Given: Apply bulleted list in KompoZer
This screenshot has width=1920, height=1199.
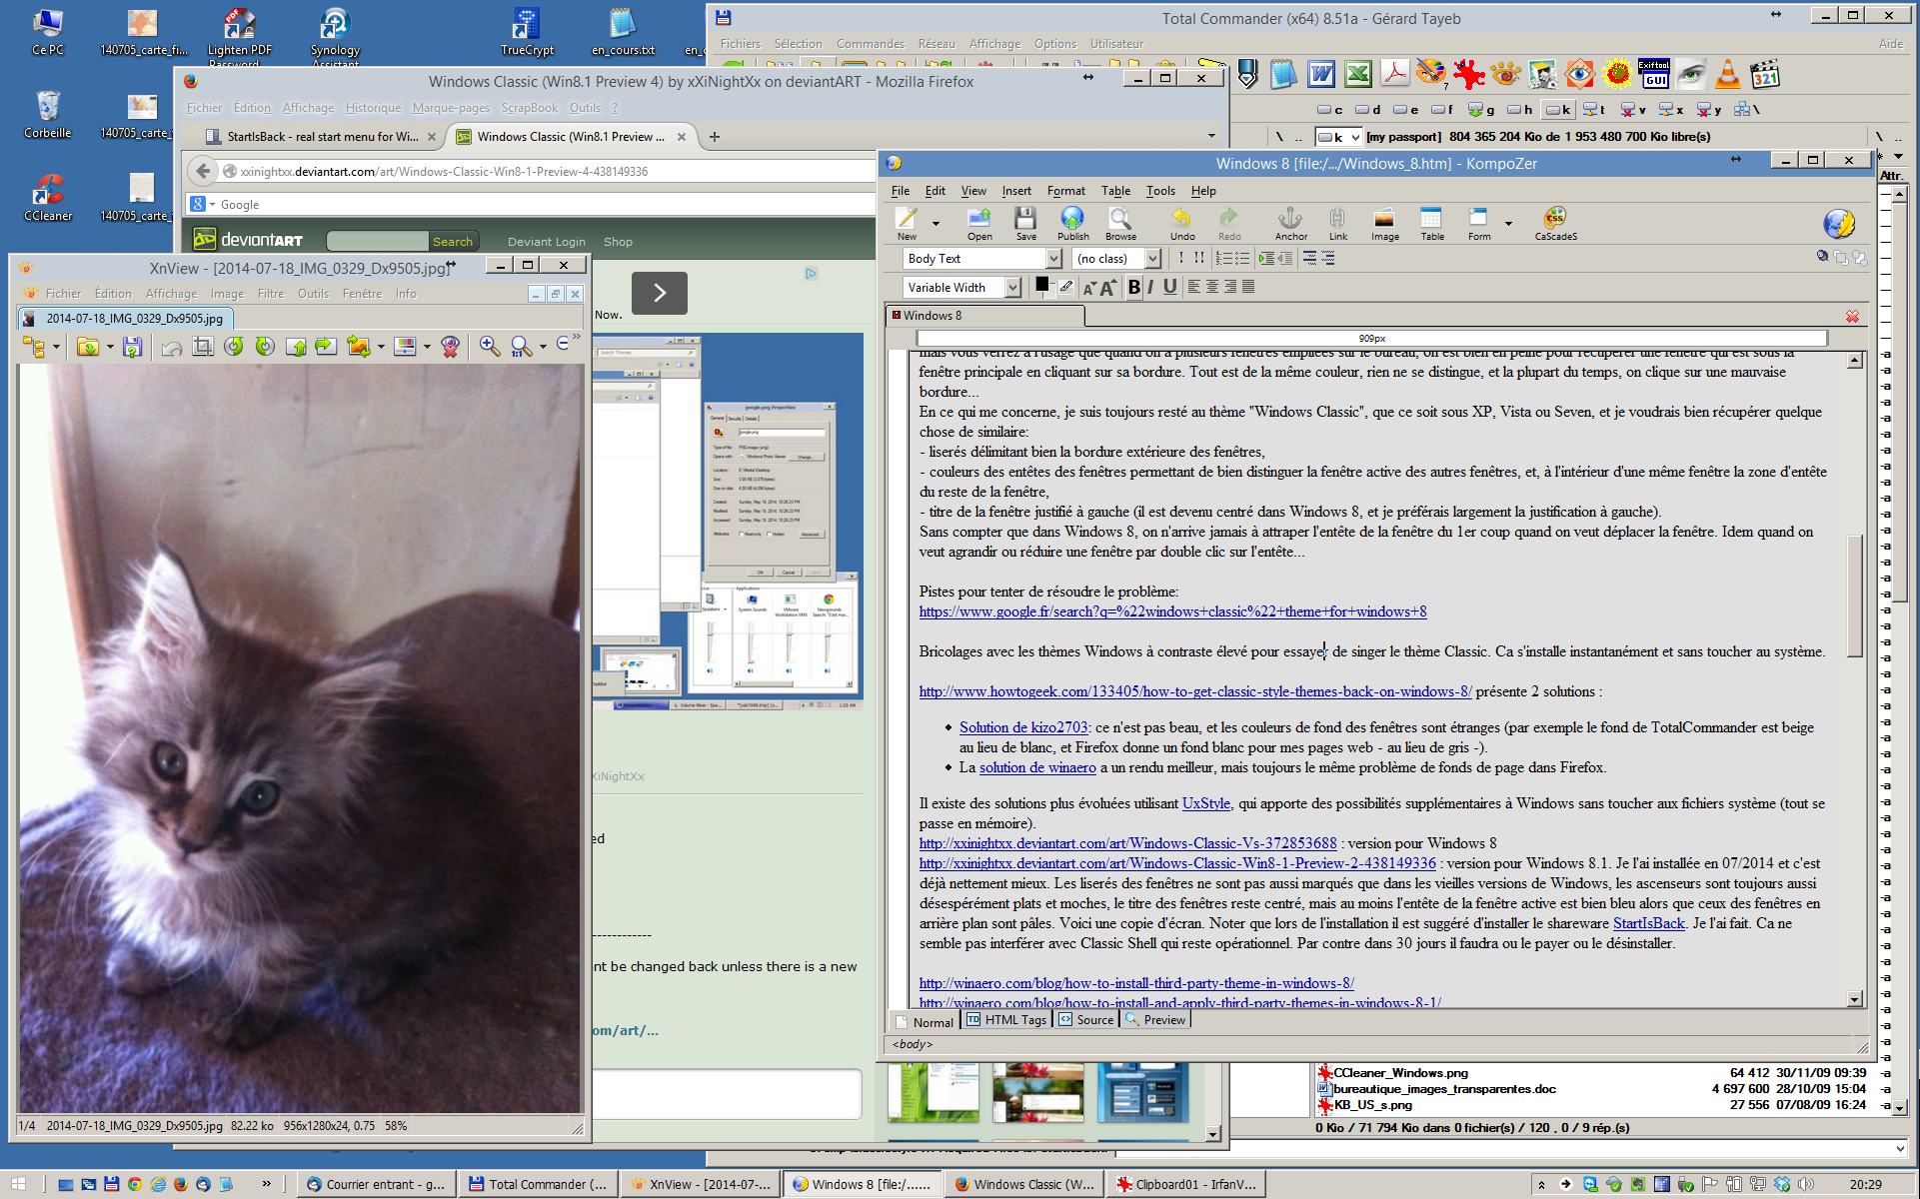Looking at the screenshot, I should pos(1241,258).
